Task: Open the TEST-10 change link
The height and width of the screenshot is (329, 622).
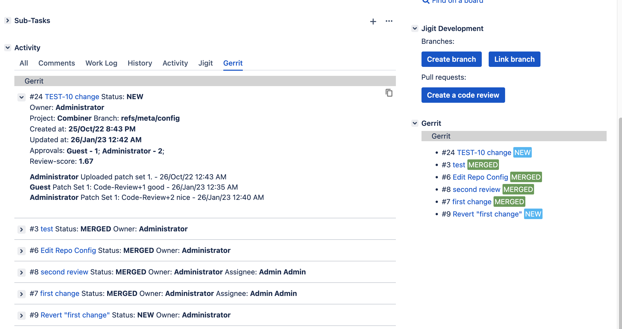Action: pyautogui.click(x=72, y=97)
